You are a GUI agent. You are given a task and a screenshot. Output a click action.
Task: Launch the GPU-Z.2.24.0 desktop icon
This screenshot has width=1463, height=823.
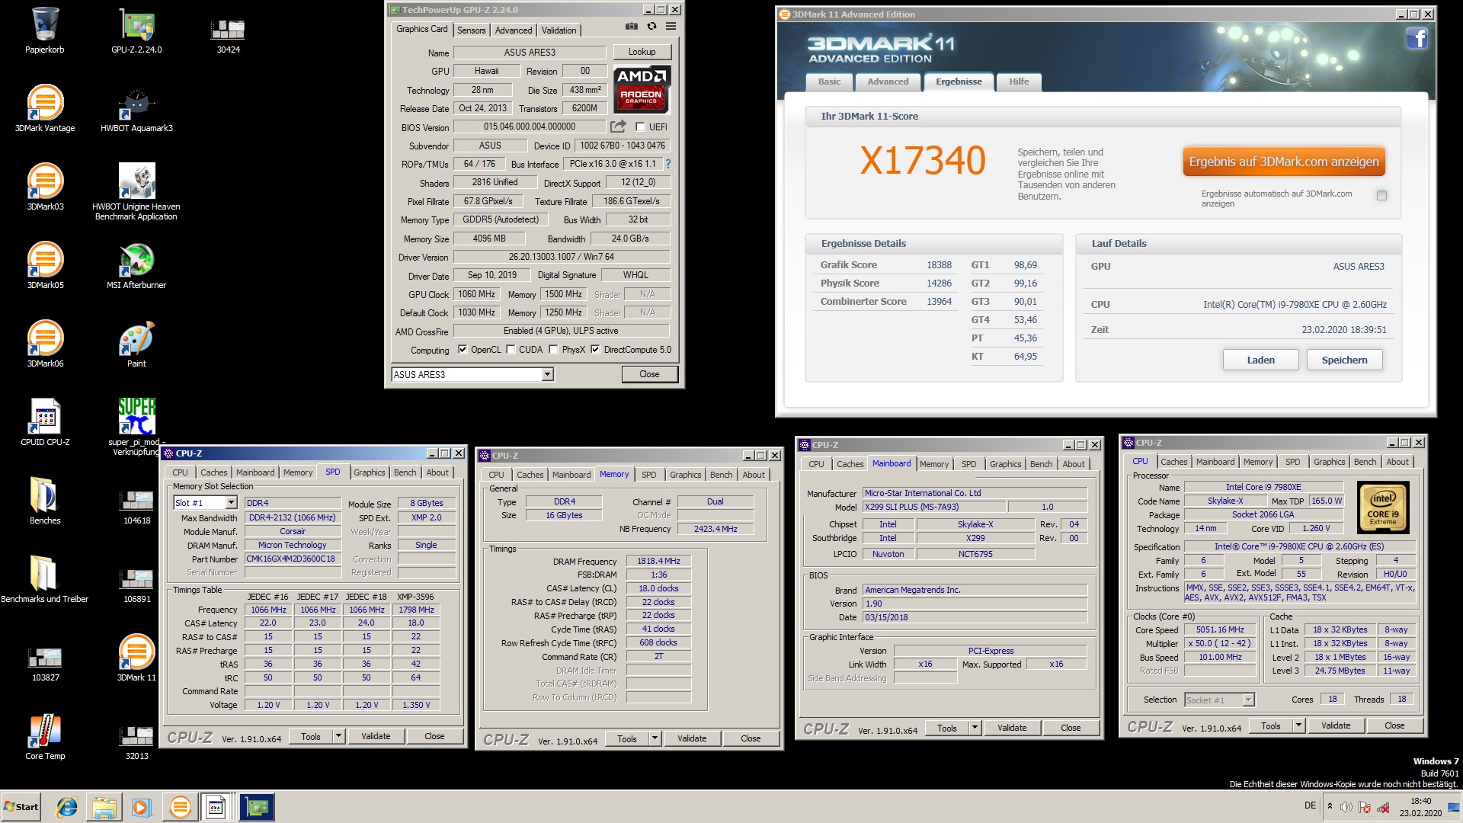[x=136, y=30]
